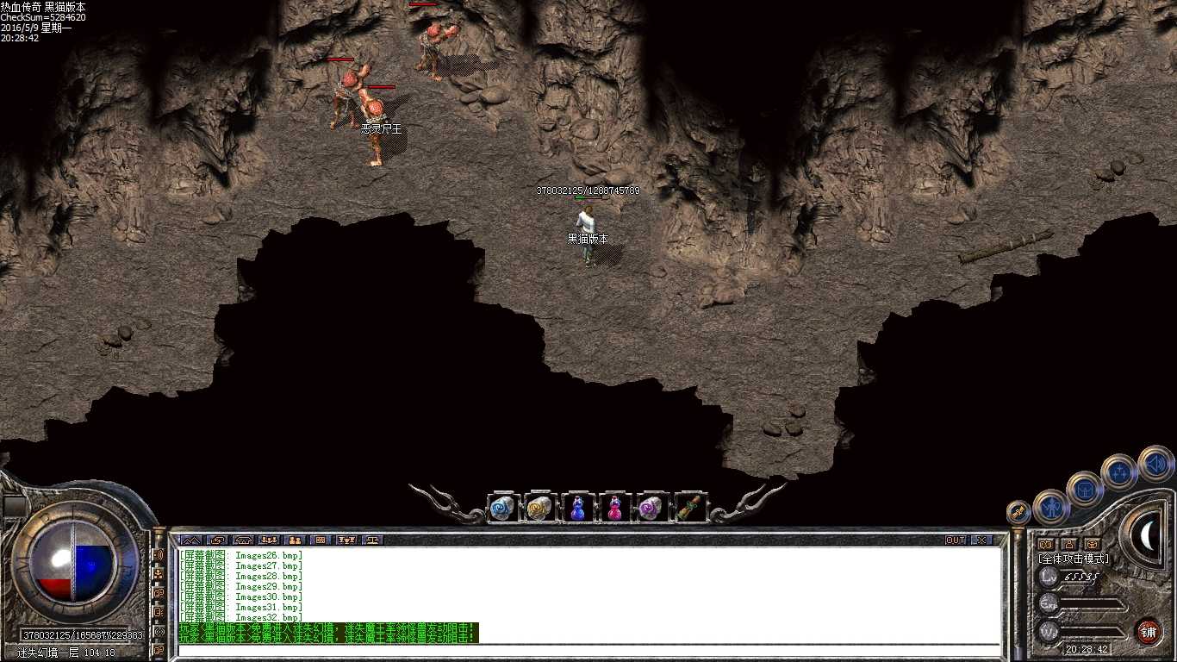1177x662 pixels.
Task: Toggle the speaker sound round button
Action: tap(1156, 465)
